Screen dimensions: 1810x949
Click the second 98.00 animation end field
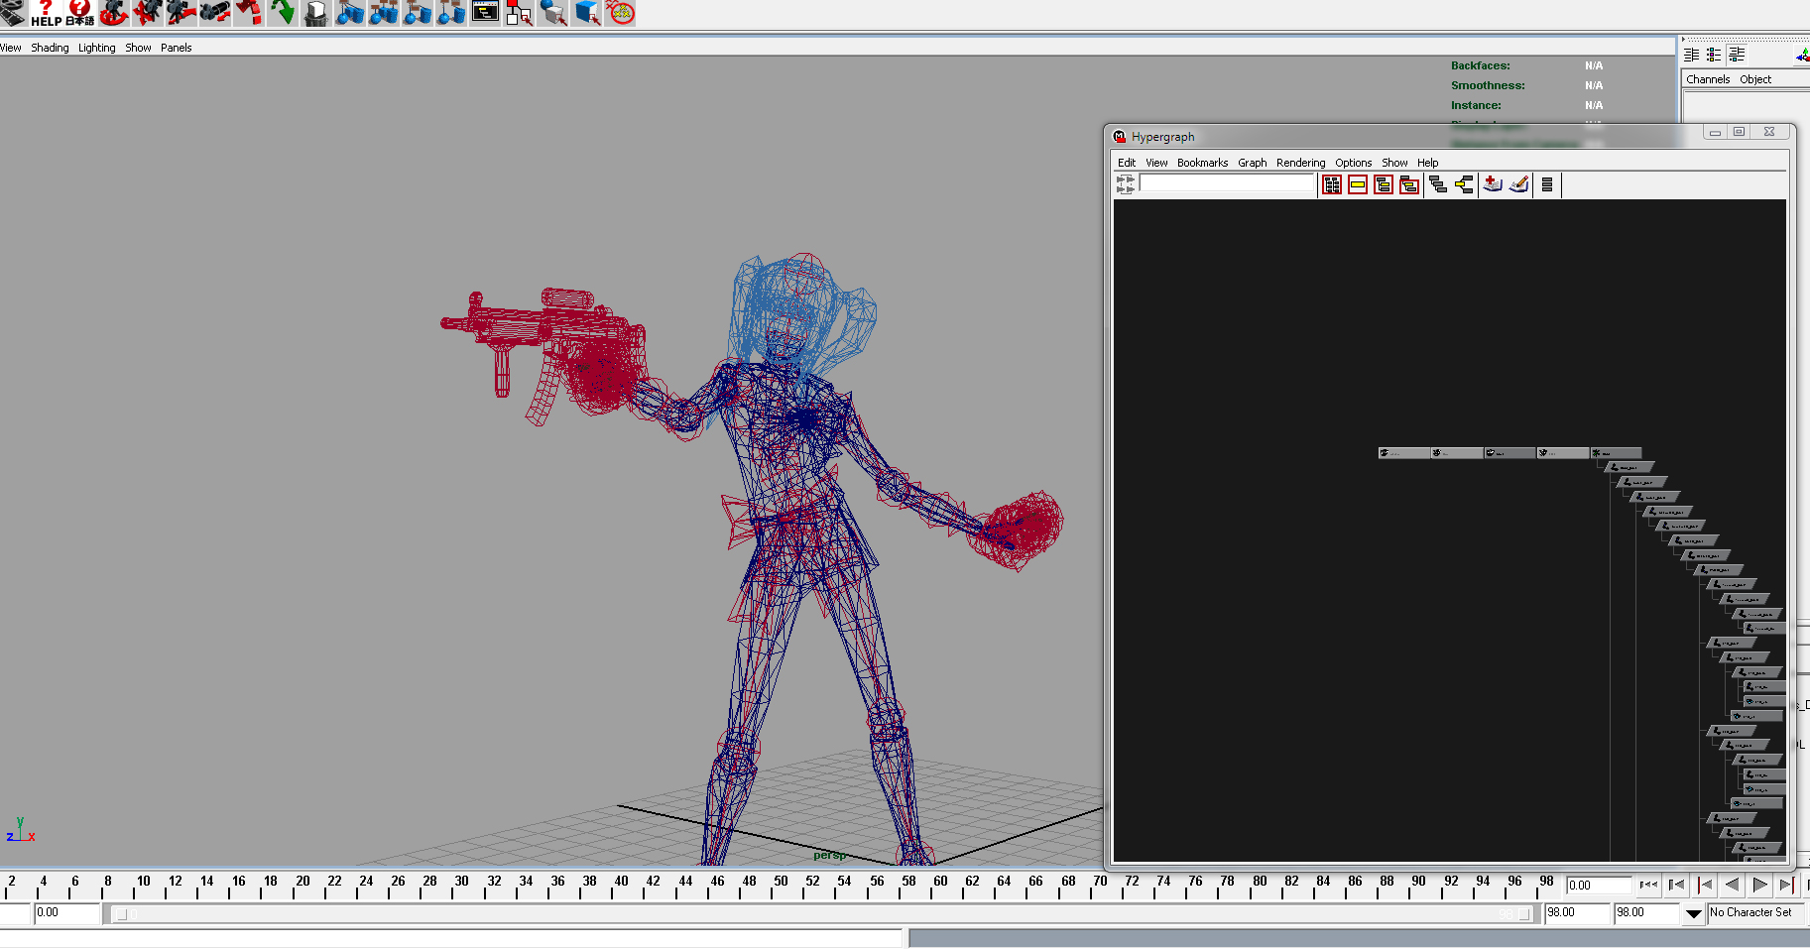coord(1646,912)
